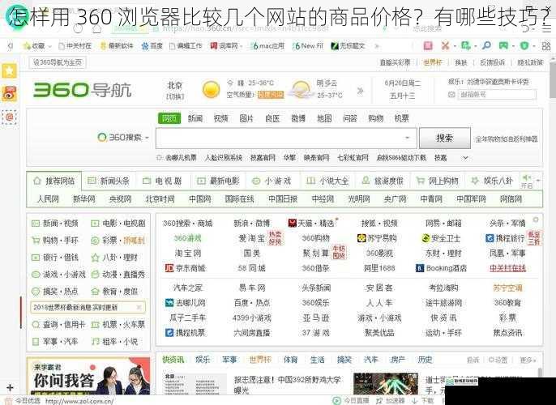Screen dimensions: 556x405
Task: Open 今日优选 in the status bar
Action: pos(23,401)
